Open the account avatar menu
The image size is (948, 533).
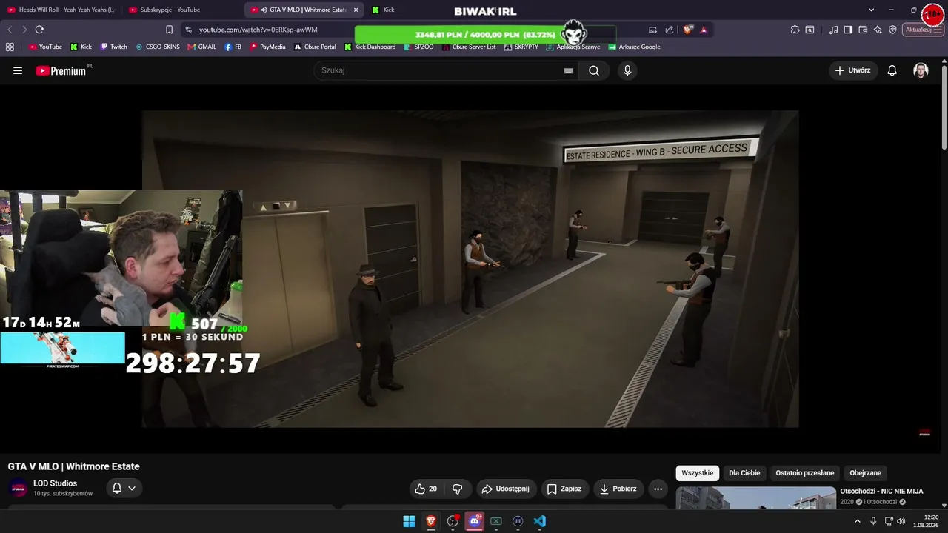pos(921,70)
